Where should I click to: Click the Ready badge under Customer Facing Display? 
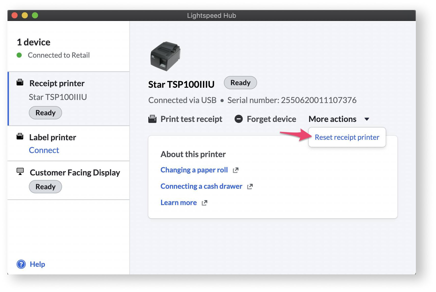tap(45, 187)
